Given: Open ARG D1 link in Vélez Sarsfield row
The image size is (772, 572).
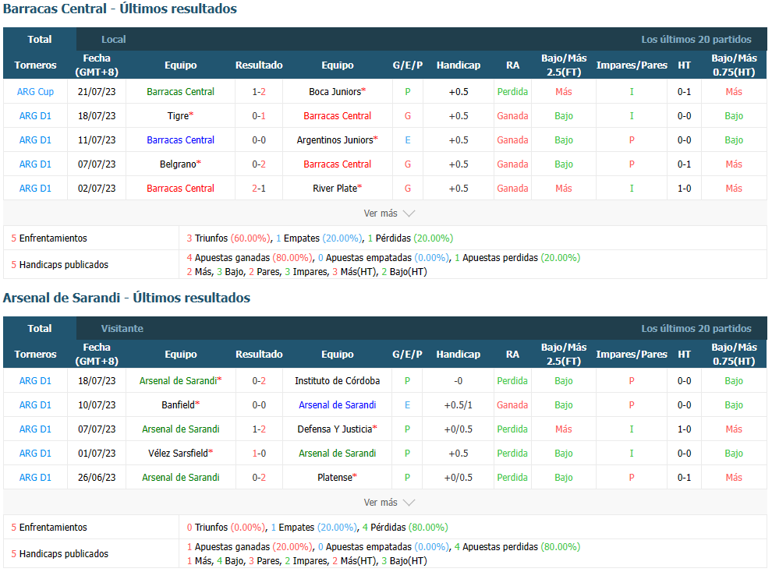Looking at the screenshot, I should point(35,454).
